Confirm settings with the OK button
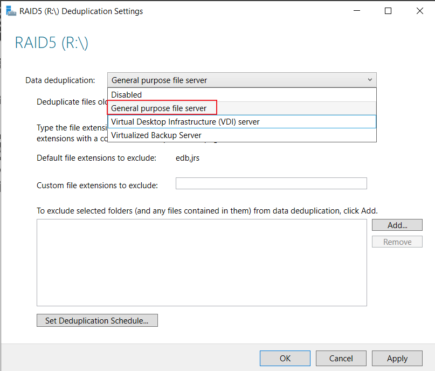 pyautogui.click(x=285, y=358)
